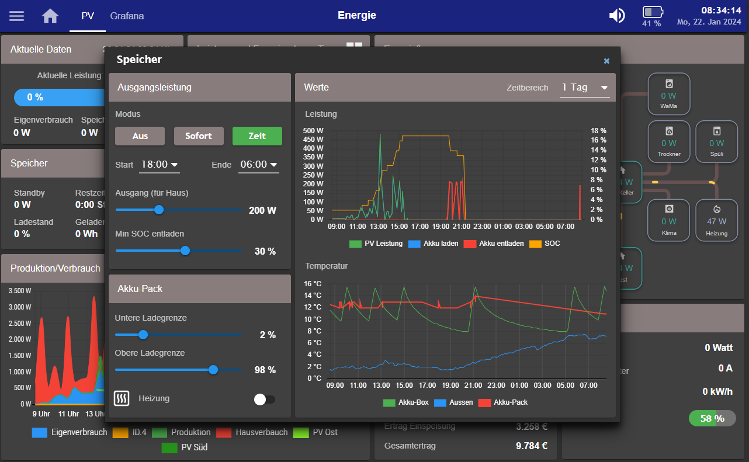The height and width of the screenshot is (462, 749).
Task: Click the 200 W output value
Action: (x=262, y=210)
